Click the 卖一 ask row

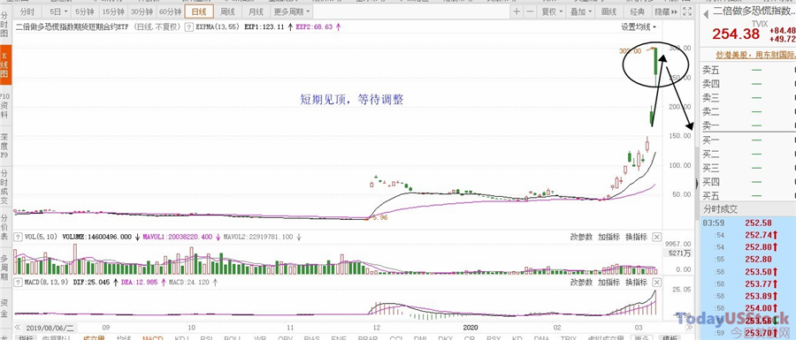[748, 125]
